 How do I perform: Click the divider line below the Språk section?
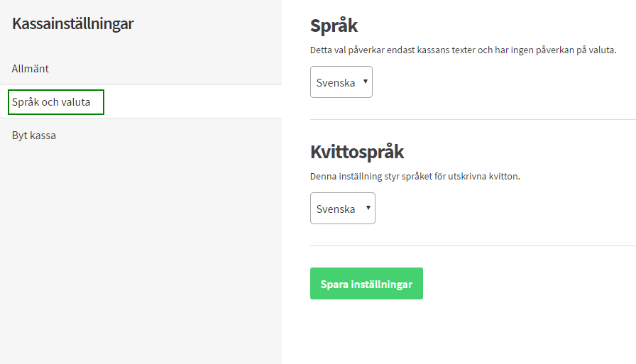[x=473, y=119]
